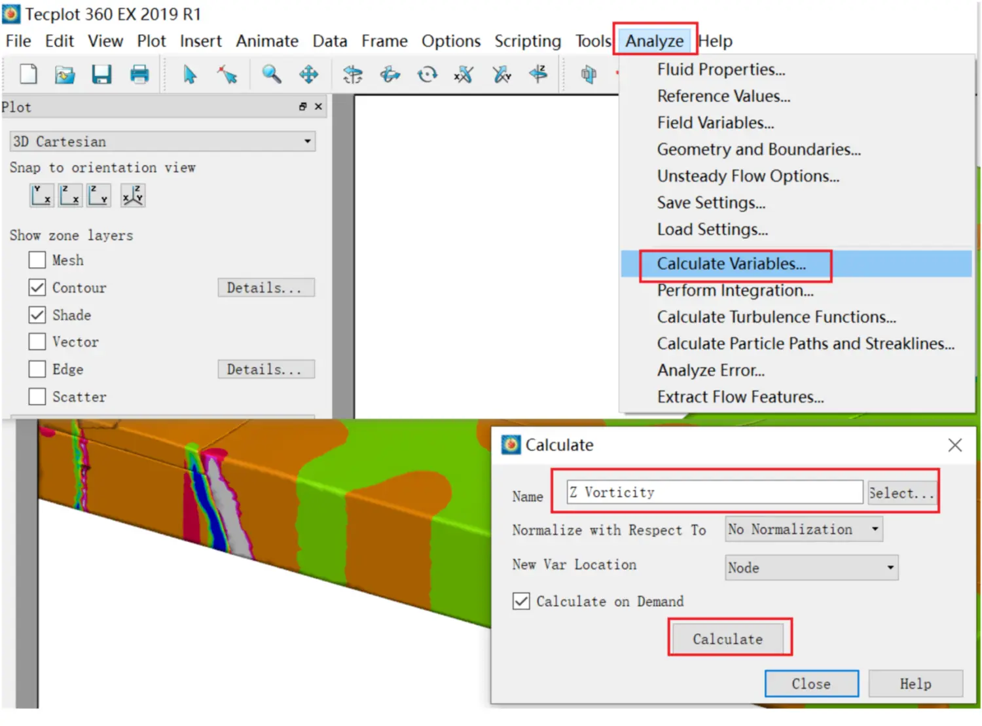The width and height of the screenshot is (982, 726).
Task: Open the View menu
Action: tap(105, 41)
